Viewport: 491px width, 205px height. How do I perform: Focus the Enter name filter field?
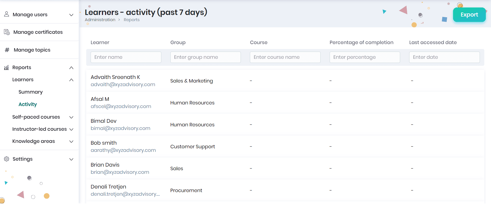pos(126,57)
